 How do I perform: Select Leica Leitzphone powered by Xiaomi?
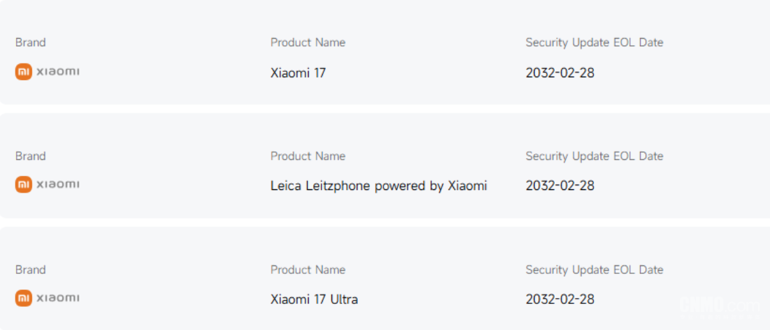(x=378, y=186)
